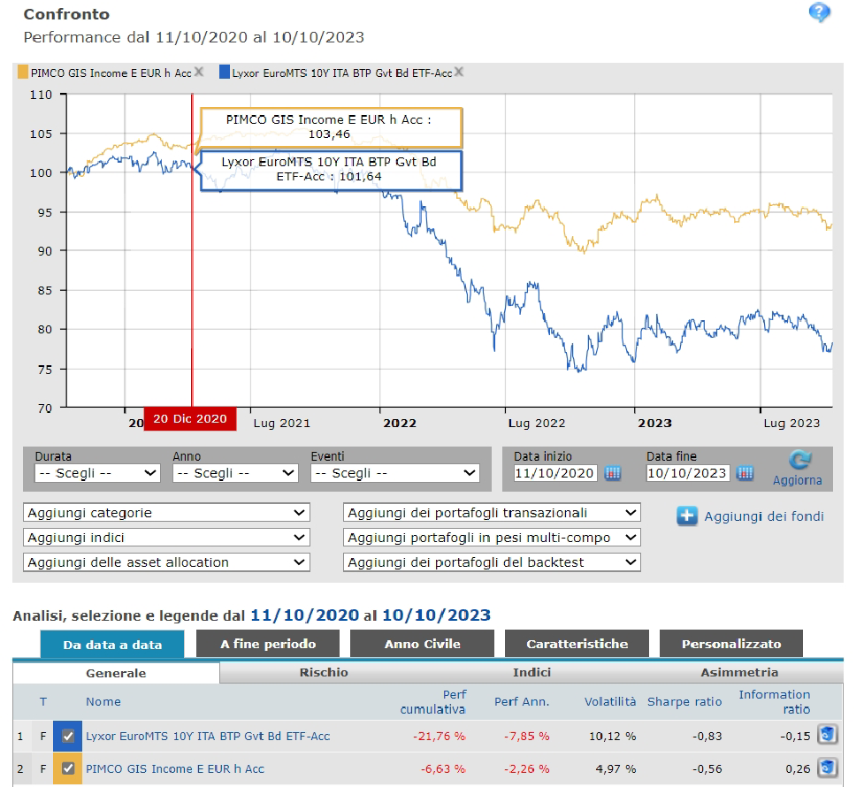Image resolution: width=864 pixels, height=787 pixels.
Task: Sort by Volatilità column header
Action: [x=610, y=701]
